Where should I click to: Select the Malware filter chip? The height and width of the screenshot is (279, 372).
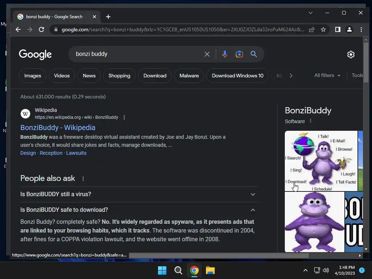pos(189,76)
